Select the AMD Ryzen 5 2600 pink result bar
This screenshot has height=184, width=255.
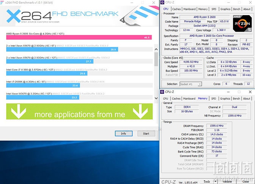79,38
